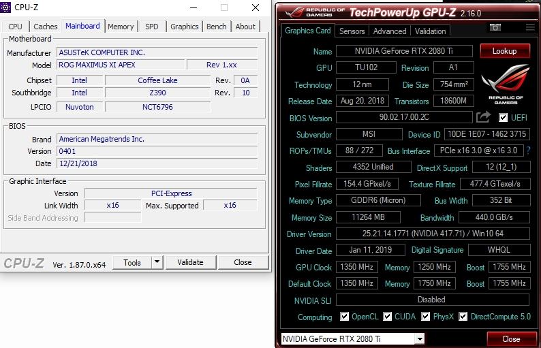Open the Memory tab in CPU-Z
The width and height of the screenshot is (541, 348).
121,27
